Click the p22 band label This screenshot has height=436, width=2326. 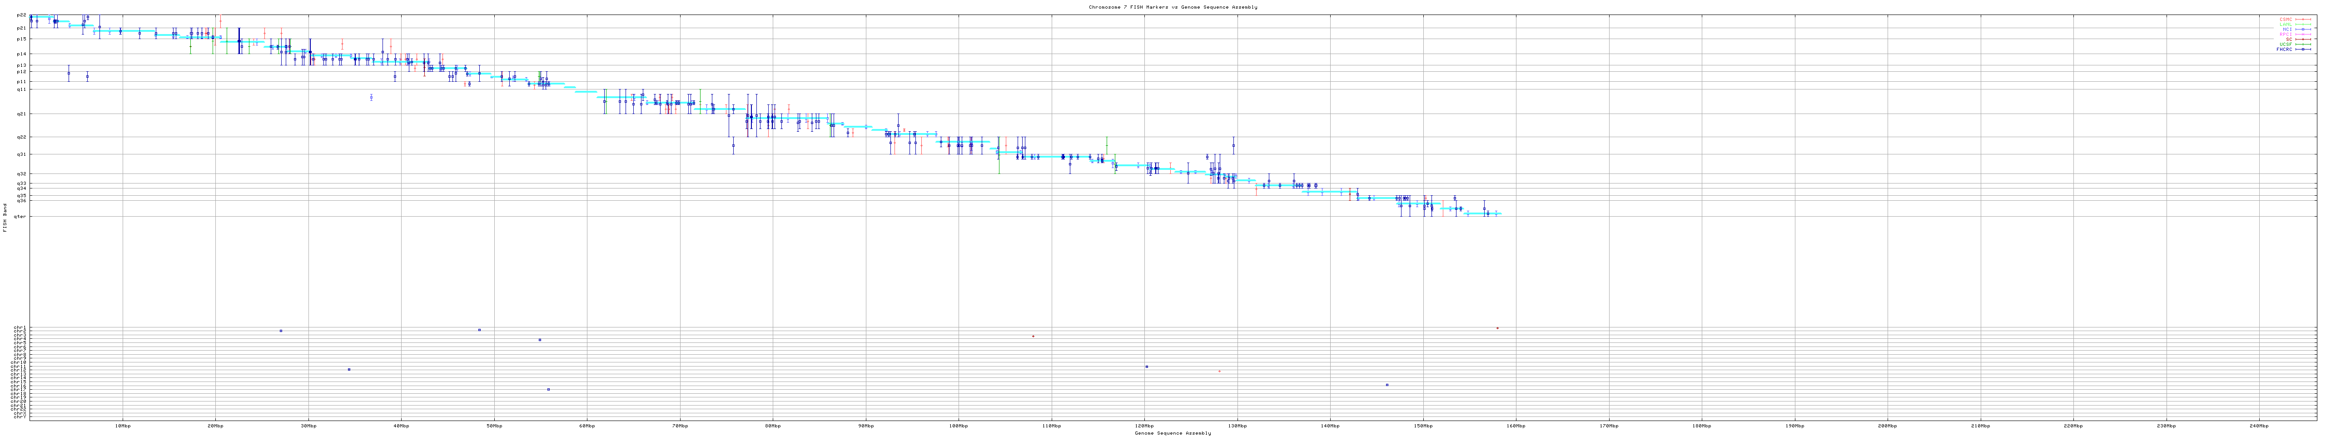[22, 15]
